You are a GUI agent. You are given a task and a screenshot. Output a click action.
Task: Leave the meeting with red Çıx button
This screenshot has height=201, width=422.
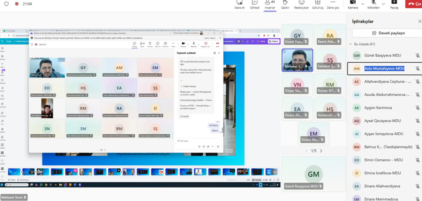coord(414,4)
